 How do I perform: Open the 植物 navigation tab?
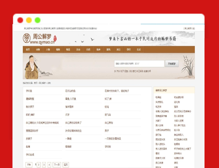58,49
